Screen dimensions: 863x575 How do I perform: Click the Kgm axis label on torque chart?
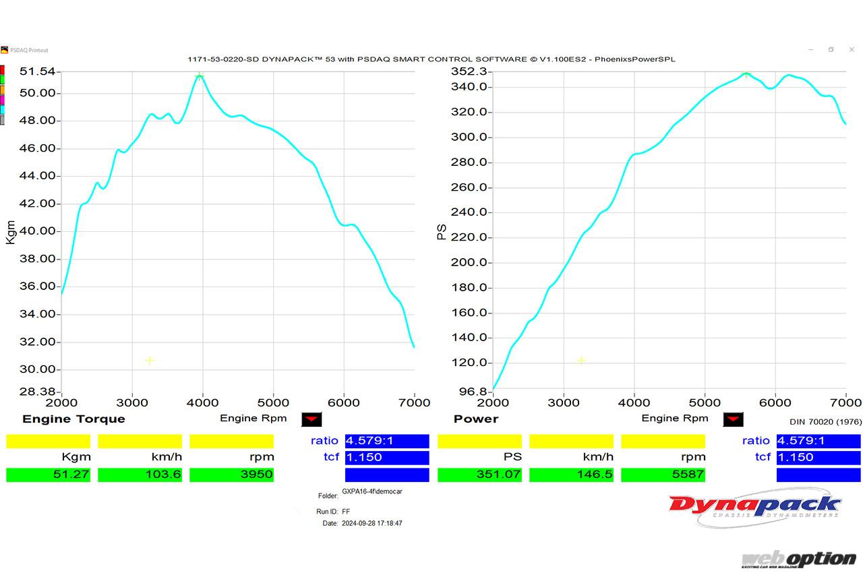click(x=10, y=231)
